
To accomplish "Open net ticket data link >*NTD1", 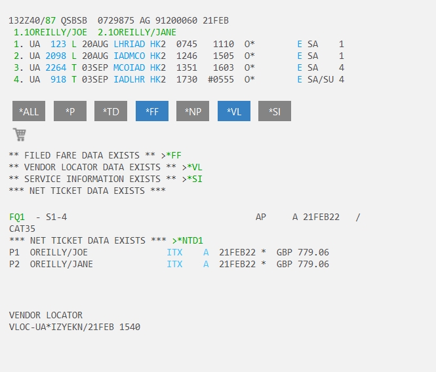I will click(188, 240).
